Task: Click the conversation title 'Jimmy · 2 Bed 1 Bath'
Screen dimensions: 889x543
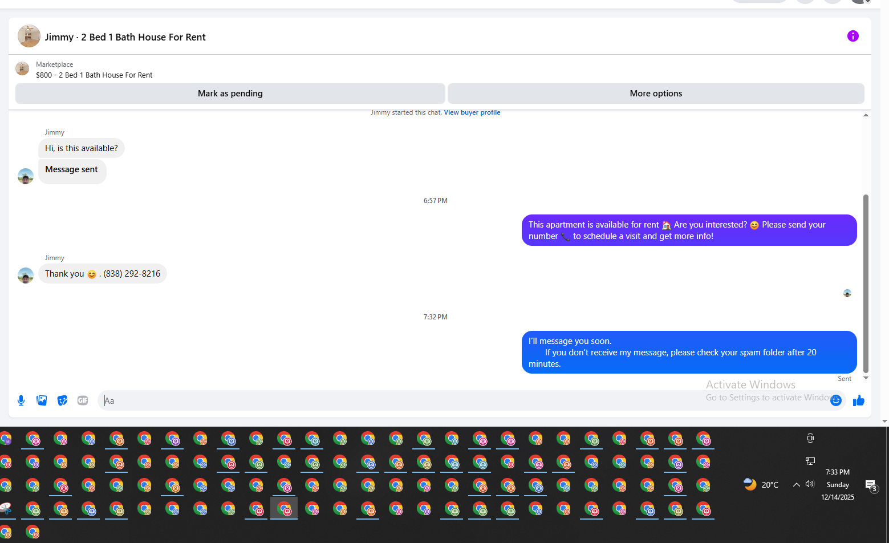Action: click(125, 37)
